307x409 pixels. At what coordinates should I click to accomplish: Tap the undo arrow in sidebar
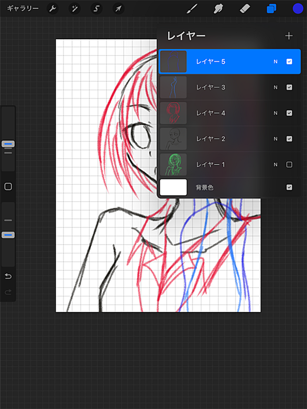8,276
